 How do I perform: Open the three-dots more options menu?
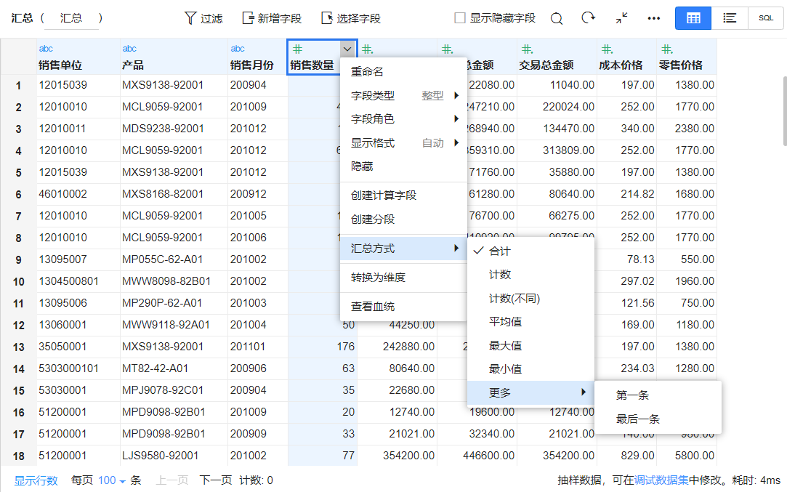click(x=654, y=18)
